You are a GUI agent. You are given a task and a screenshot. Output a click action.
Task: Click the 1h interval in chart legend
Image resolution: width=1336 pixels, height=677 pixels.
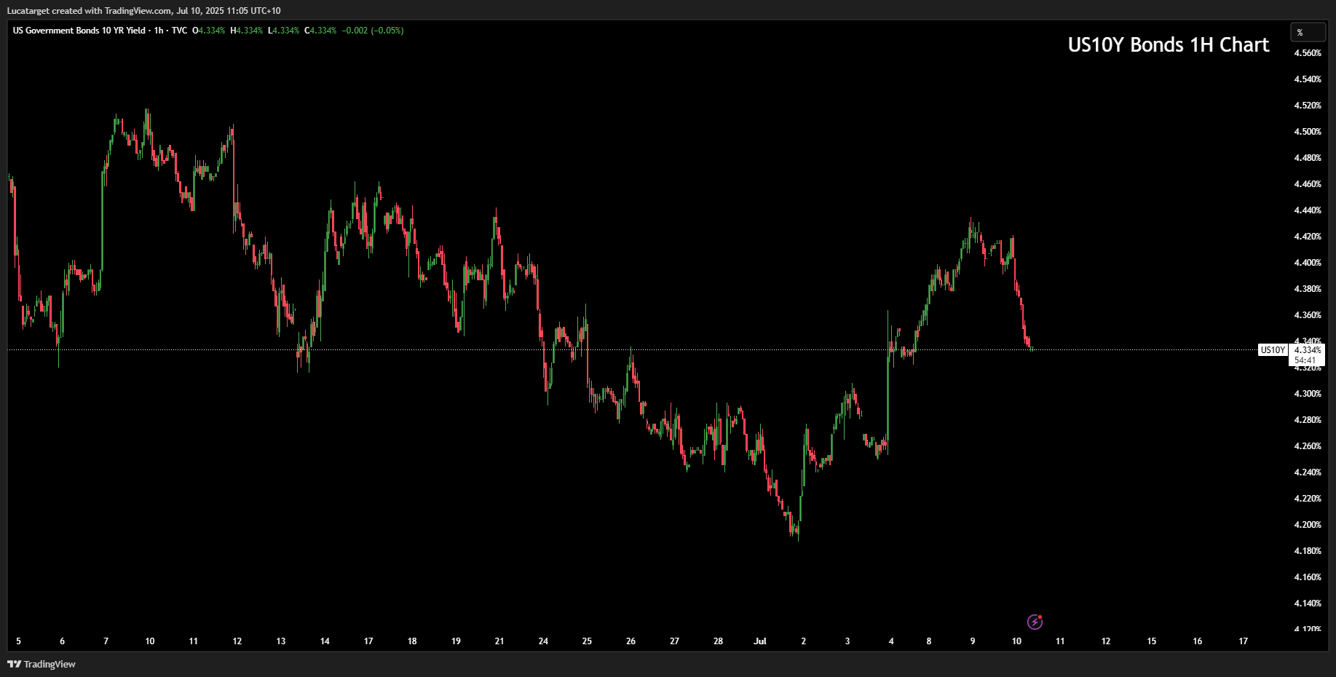coord(159,31)
